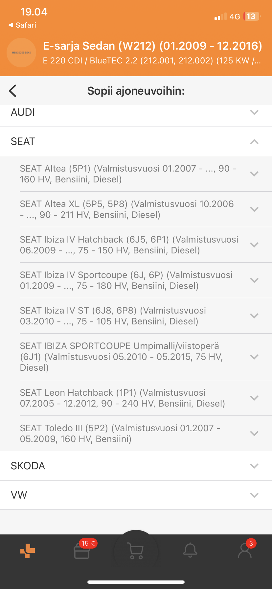Return to Safari via back link

point(22,25)
